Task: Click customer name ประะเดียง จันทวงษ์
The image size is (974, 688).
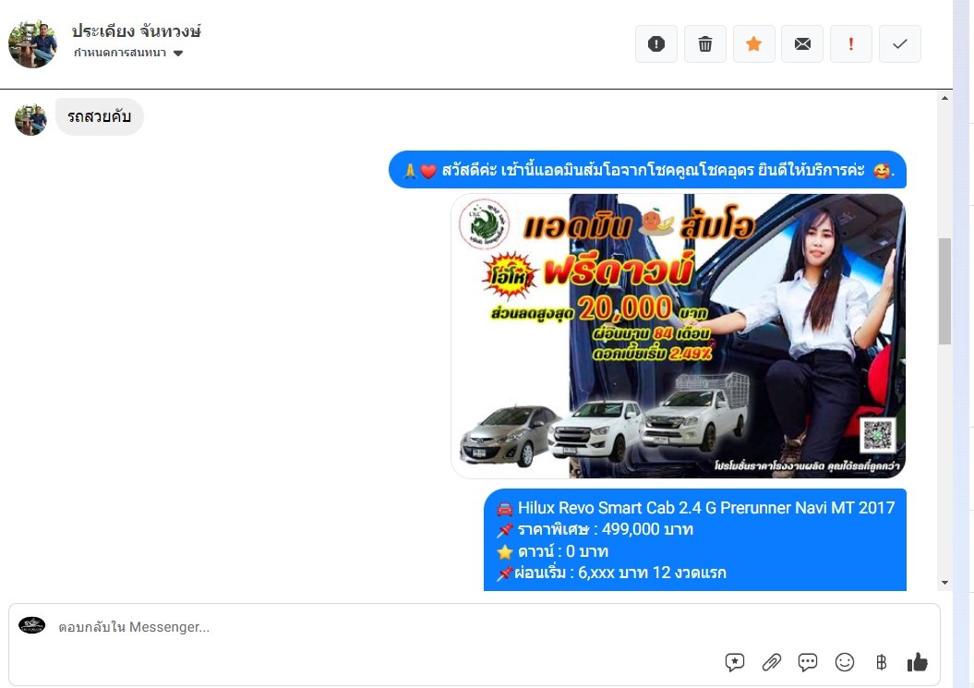Action: pos(136,30)
